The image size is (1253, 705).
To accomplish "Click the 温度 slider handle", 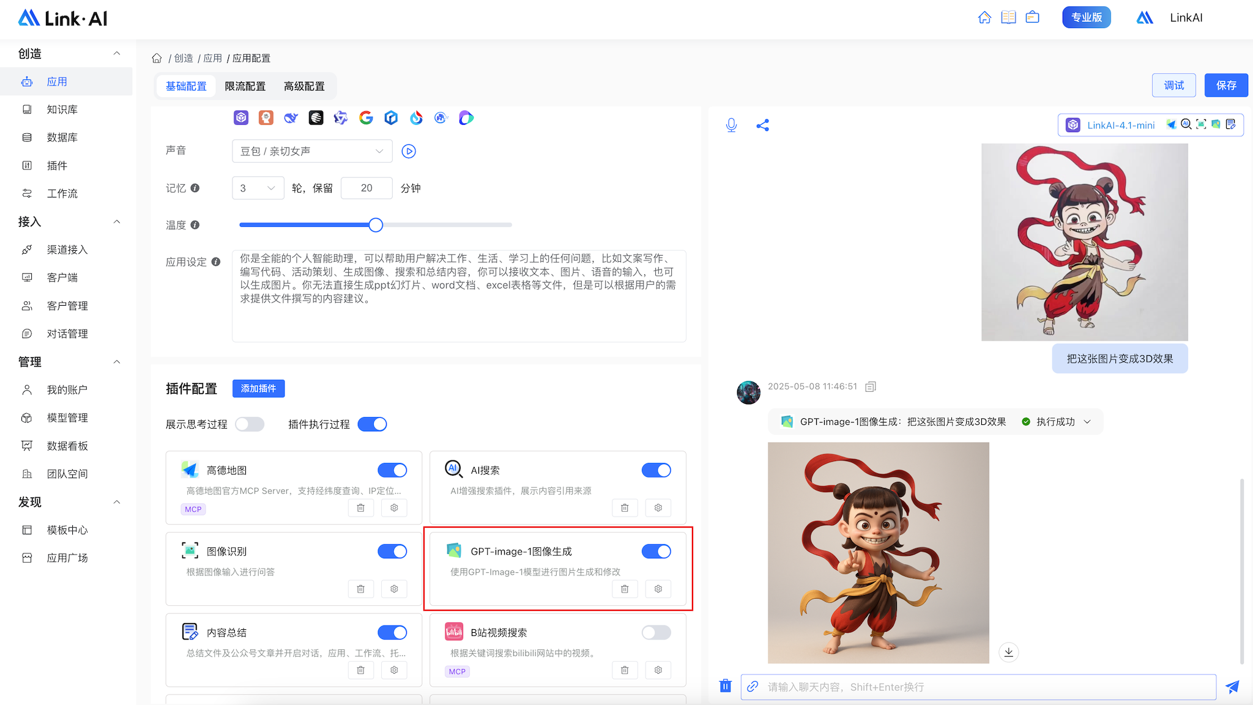I will 376,225.
